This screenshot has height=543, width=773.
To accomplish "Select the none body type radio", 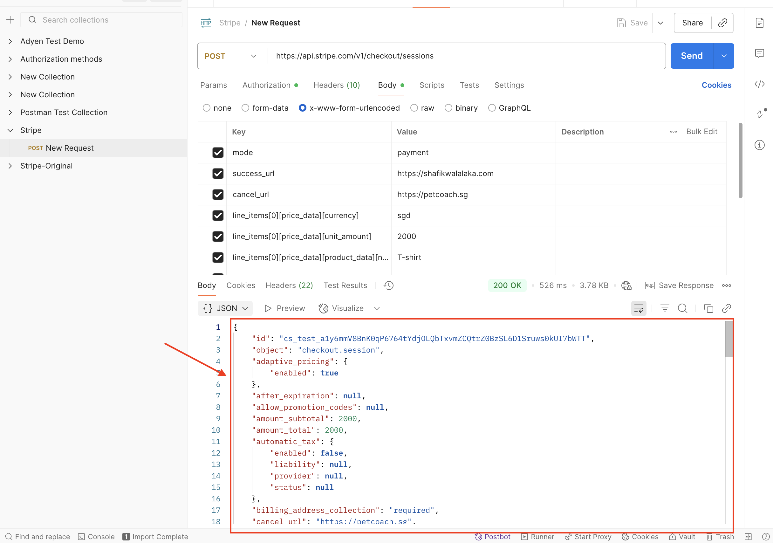I will point(206,108).
